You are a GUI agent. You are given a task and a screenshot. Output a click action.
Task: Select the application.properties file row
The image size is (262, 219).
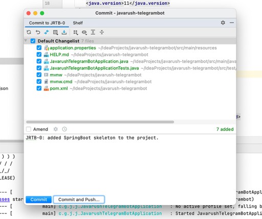click(130, 48)
